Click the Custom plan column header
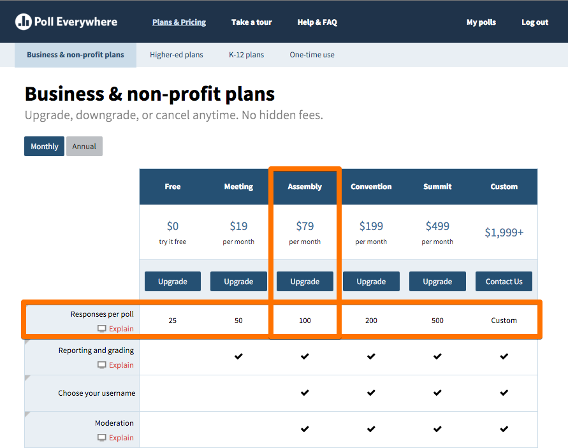 [504, 187]
